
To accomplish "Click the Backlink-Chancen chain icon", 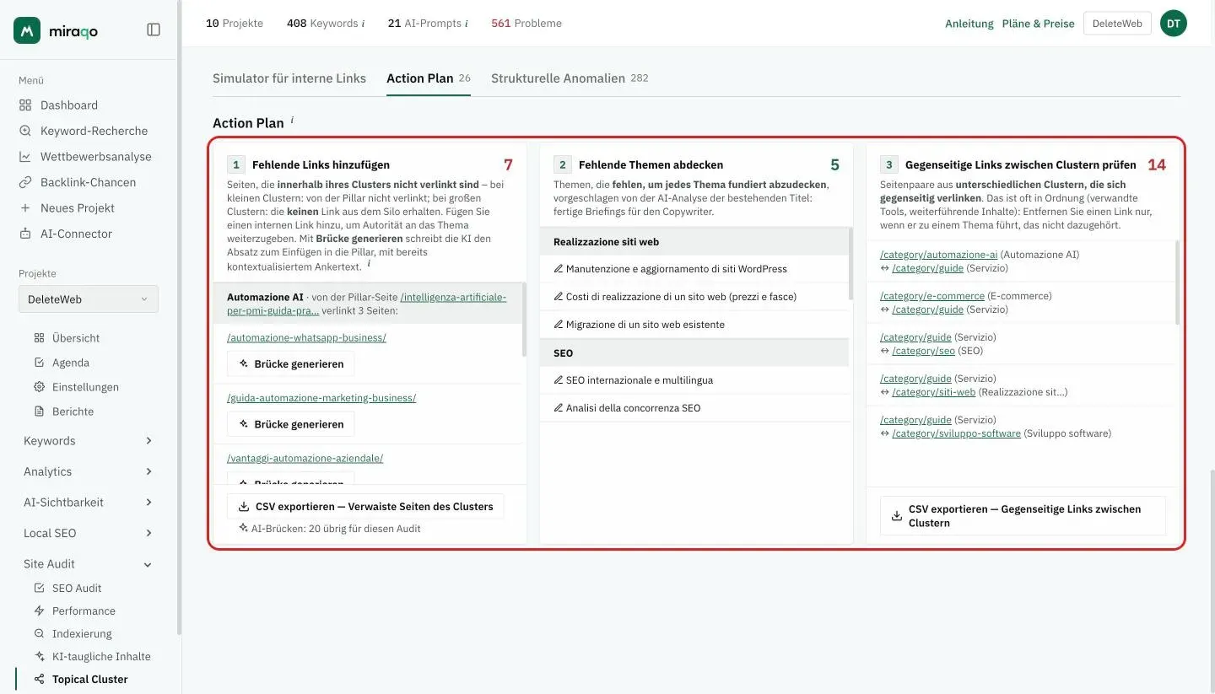I will [x=25, y=182].
